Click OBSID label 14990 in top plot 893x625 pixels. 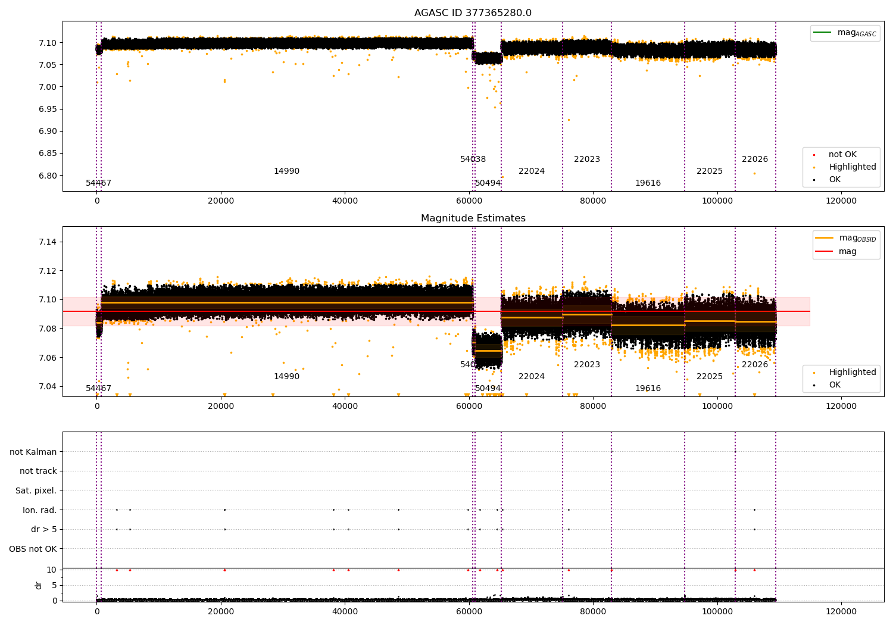click(x=286, y=171)
